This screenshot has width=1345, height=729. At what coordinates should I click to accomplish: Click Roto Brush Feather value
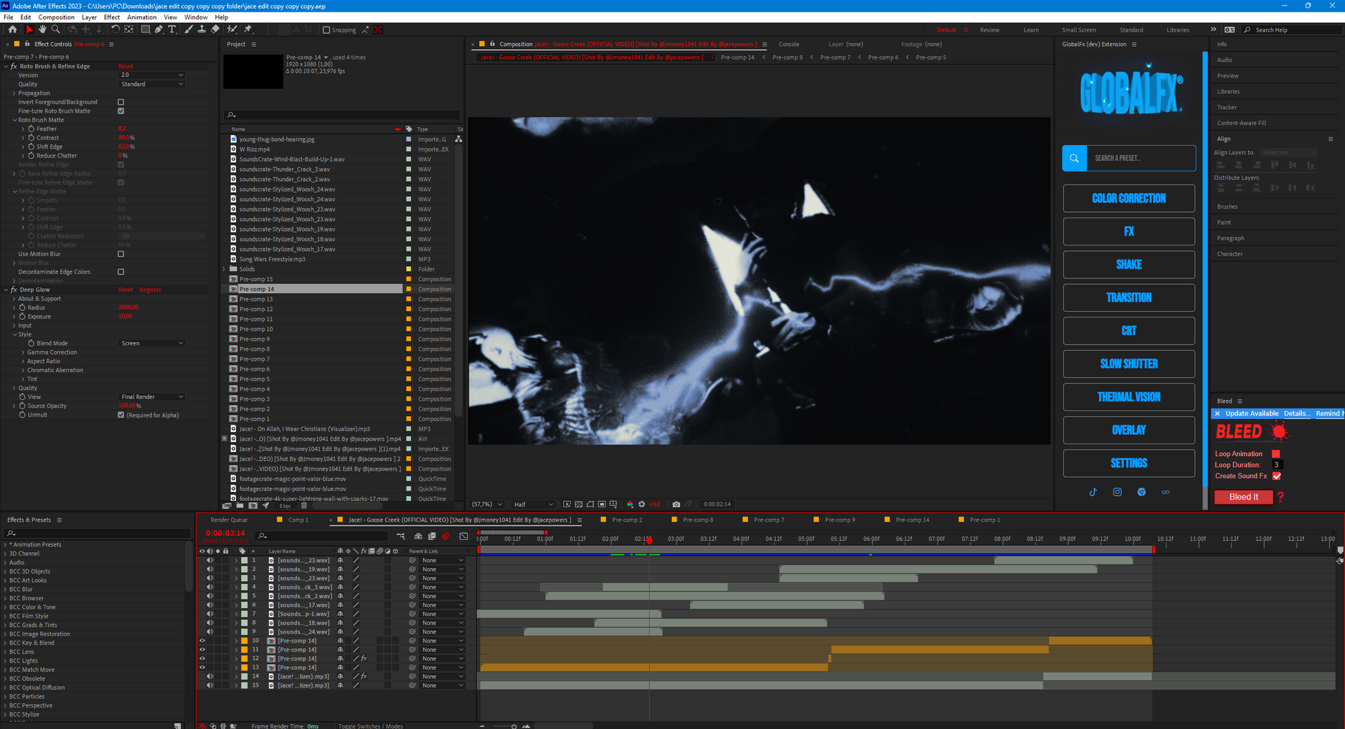coord(122,129)
